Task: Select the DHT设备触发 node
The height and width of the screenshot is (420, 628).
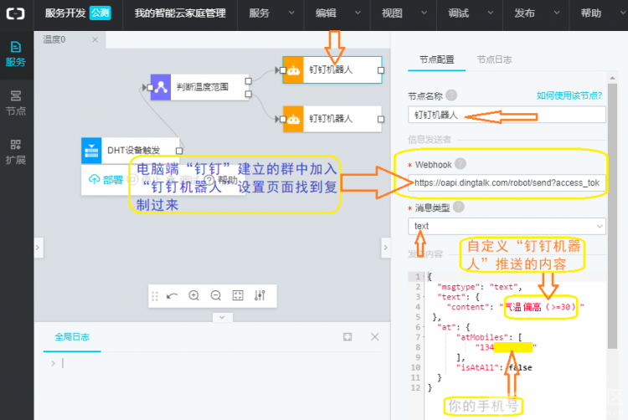Action: [x=131, y=151]
